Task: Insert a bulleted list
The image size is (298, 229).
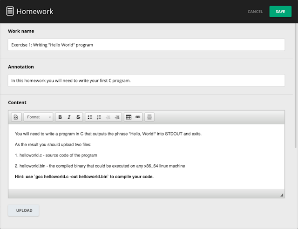Action: pyautogui.click(x=90, y=117)
